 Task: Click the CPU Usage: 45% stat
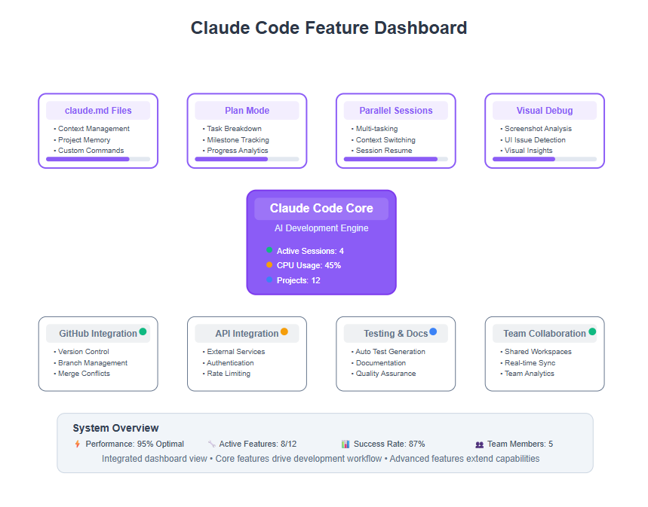309,265
